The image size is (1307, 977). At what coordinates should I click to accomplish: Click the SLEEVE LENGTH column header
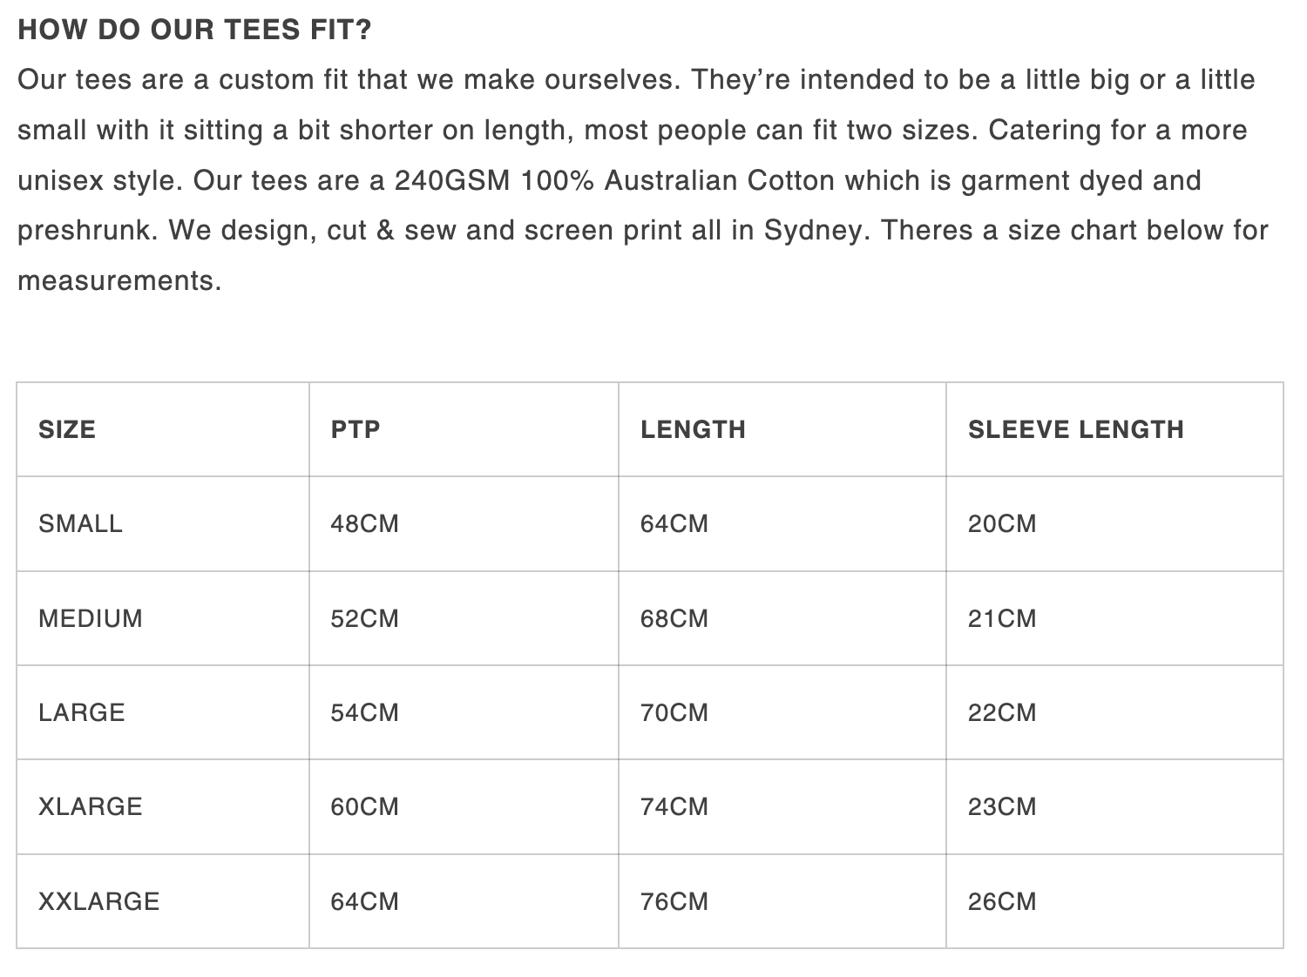pos(1075,429)
